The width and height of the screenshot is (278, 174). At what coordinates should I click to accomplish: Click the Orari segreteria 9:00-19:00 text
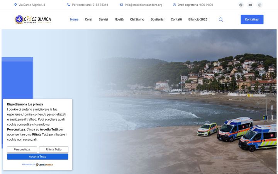pos(195,5)
